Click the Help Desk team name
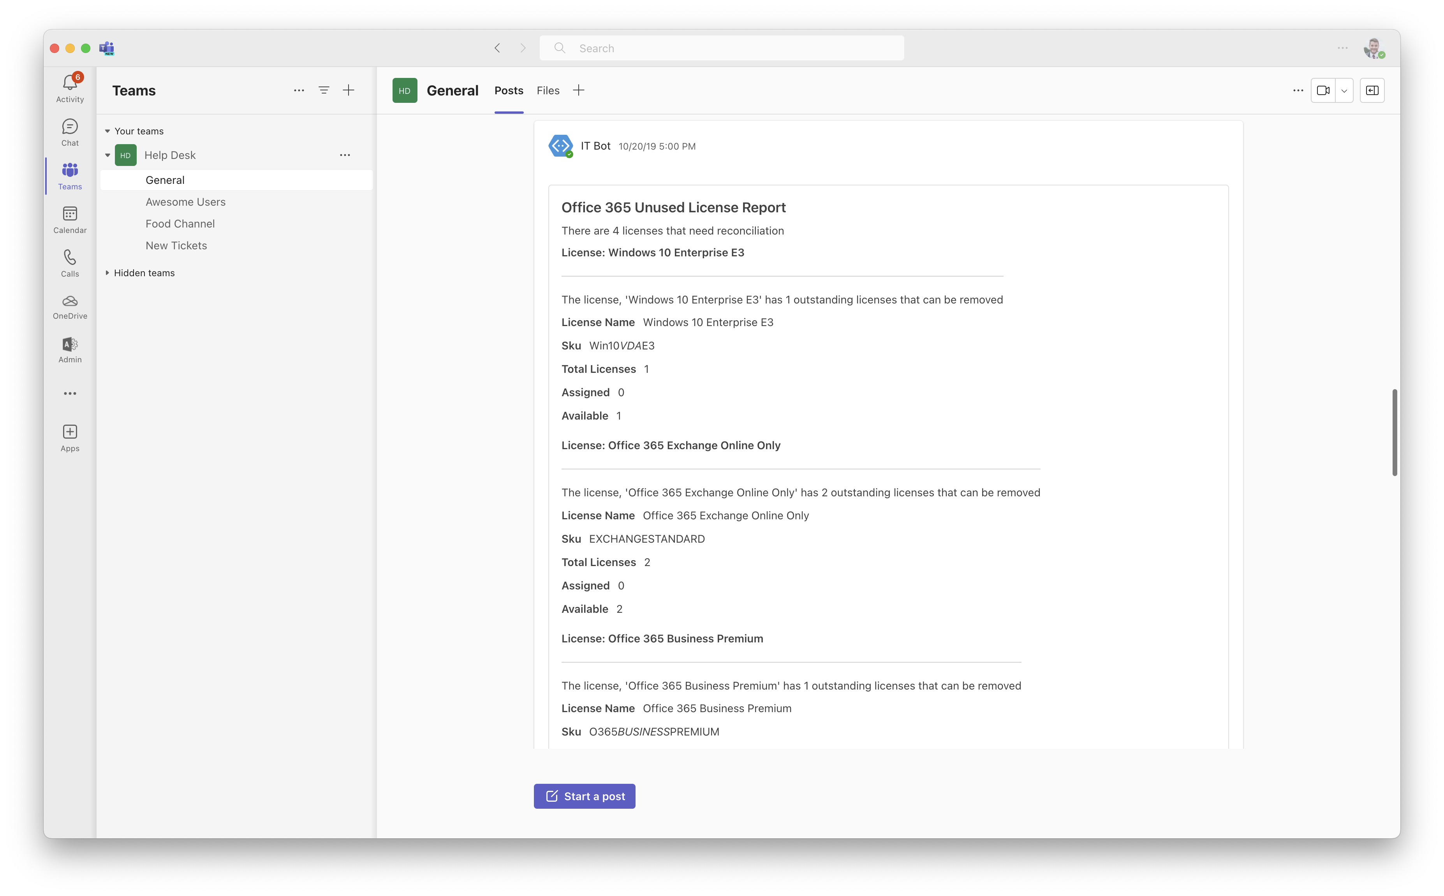The height and width of the screenshot is (896, 1444). tap(170, 155)
